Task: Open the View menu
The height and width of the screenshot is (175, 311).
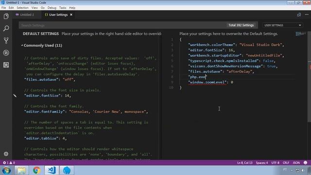Action: click(x=35, y=8)
